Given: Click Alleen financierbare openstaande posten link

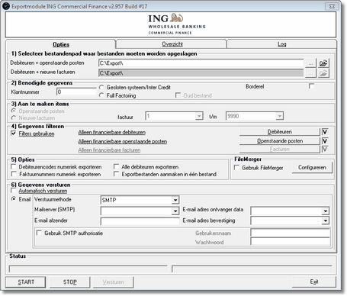Looking at the screenshot, I should (x=123, y=141).
